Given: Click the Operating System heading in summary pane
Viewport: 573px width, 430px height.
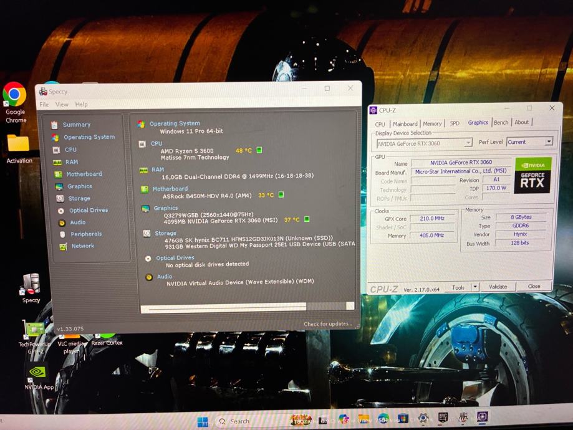Looking at the screenshot, I should coord(175,123).
